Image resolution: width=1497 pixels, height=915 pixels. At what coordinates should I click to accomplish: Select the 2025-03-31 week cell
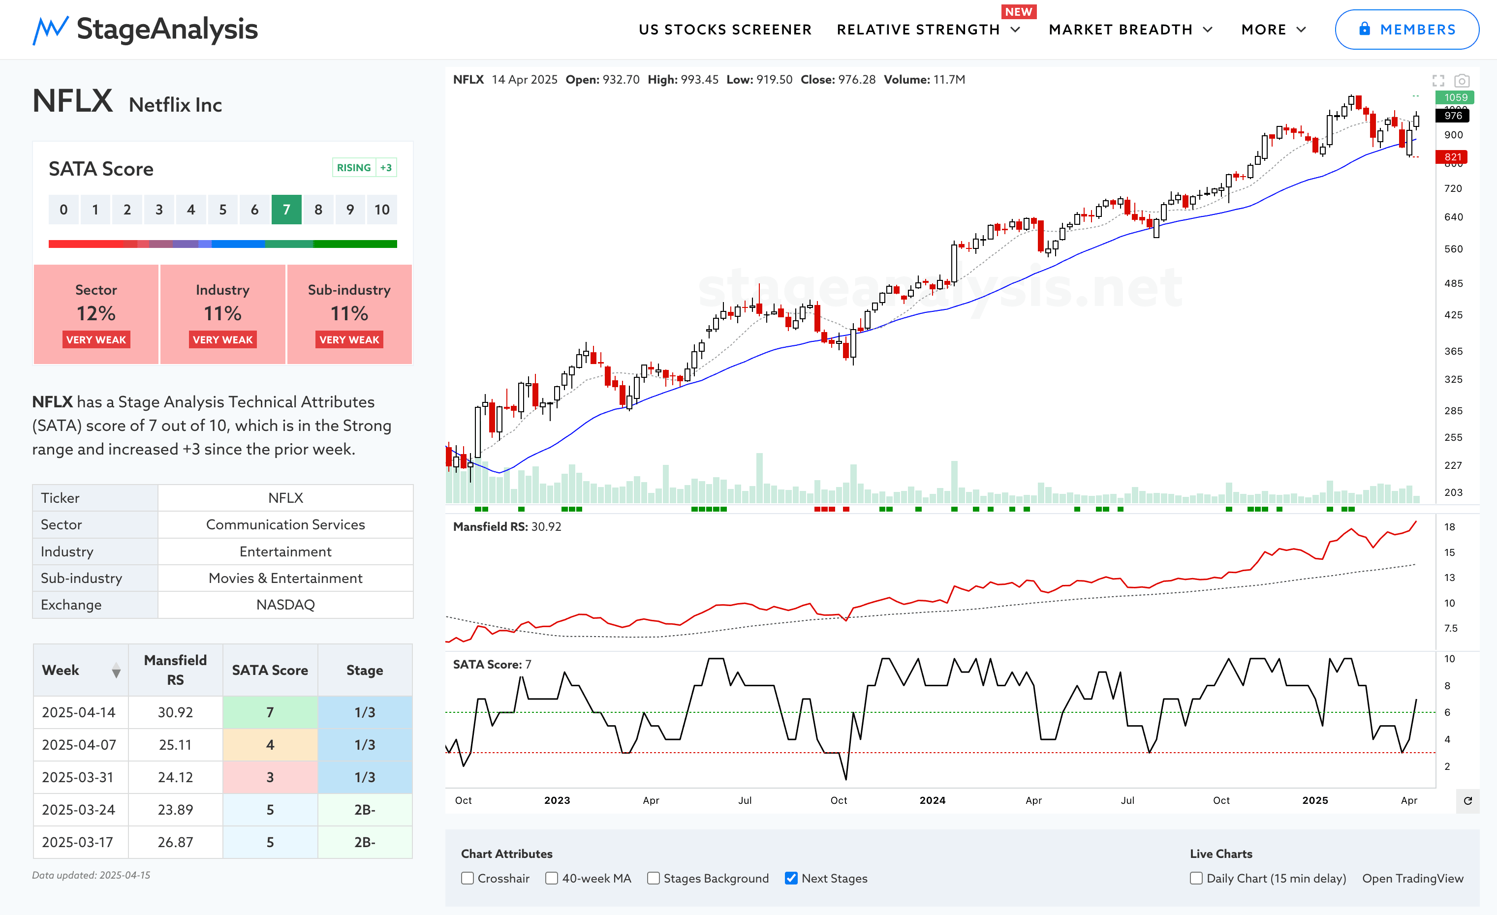point(81,777)
